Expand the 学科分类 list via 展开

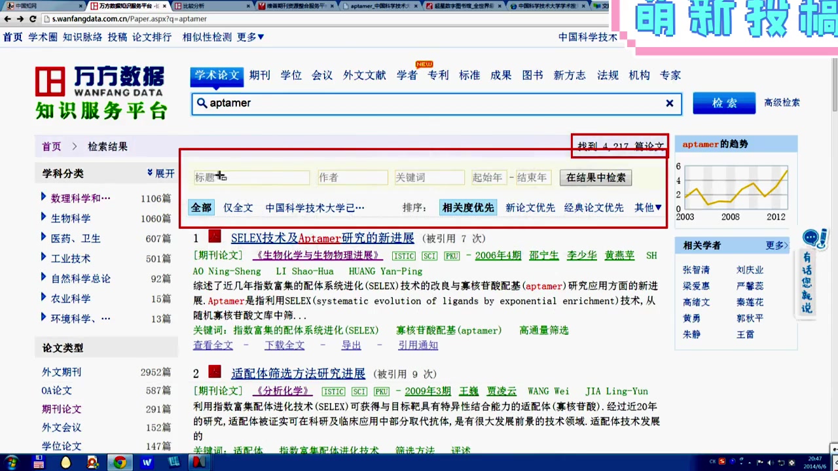161,173
